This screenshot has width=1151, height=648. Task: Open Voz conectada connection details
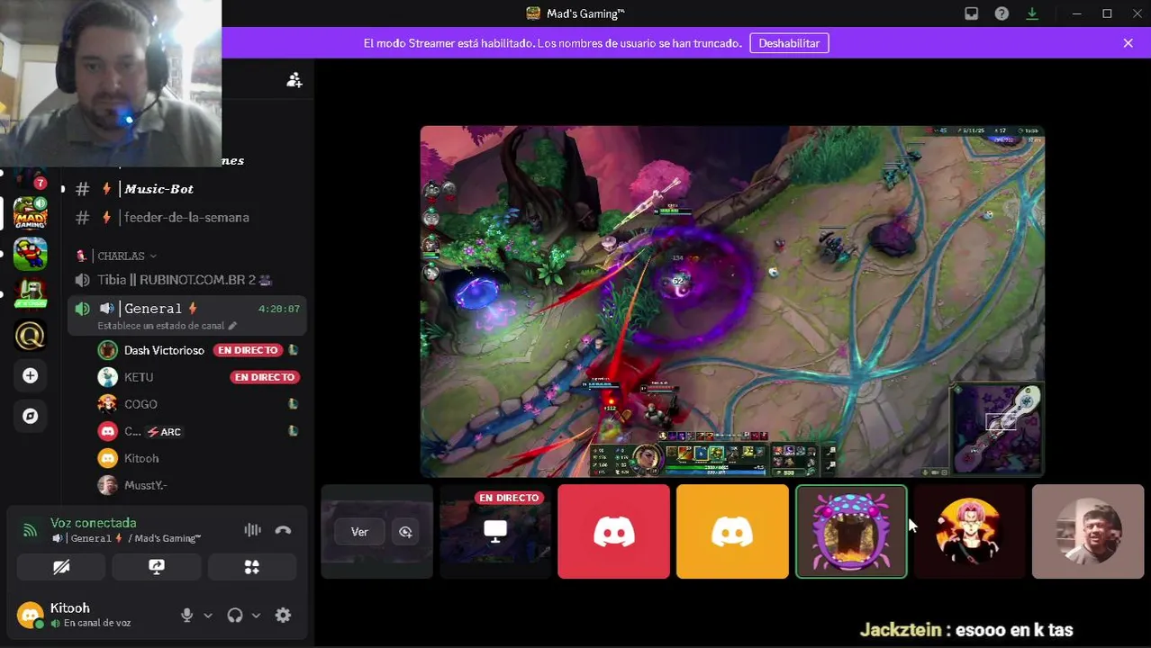94,523
